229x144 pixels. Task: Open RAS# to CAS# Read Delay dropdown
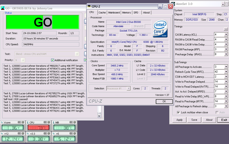[x=226, y=40]
